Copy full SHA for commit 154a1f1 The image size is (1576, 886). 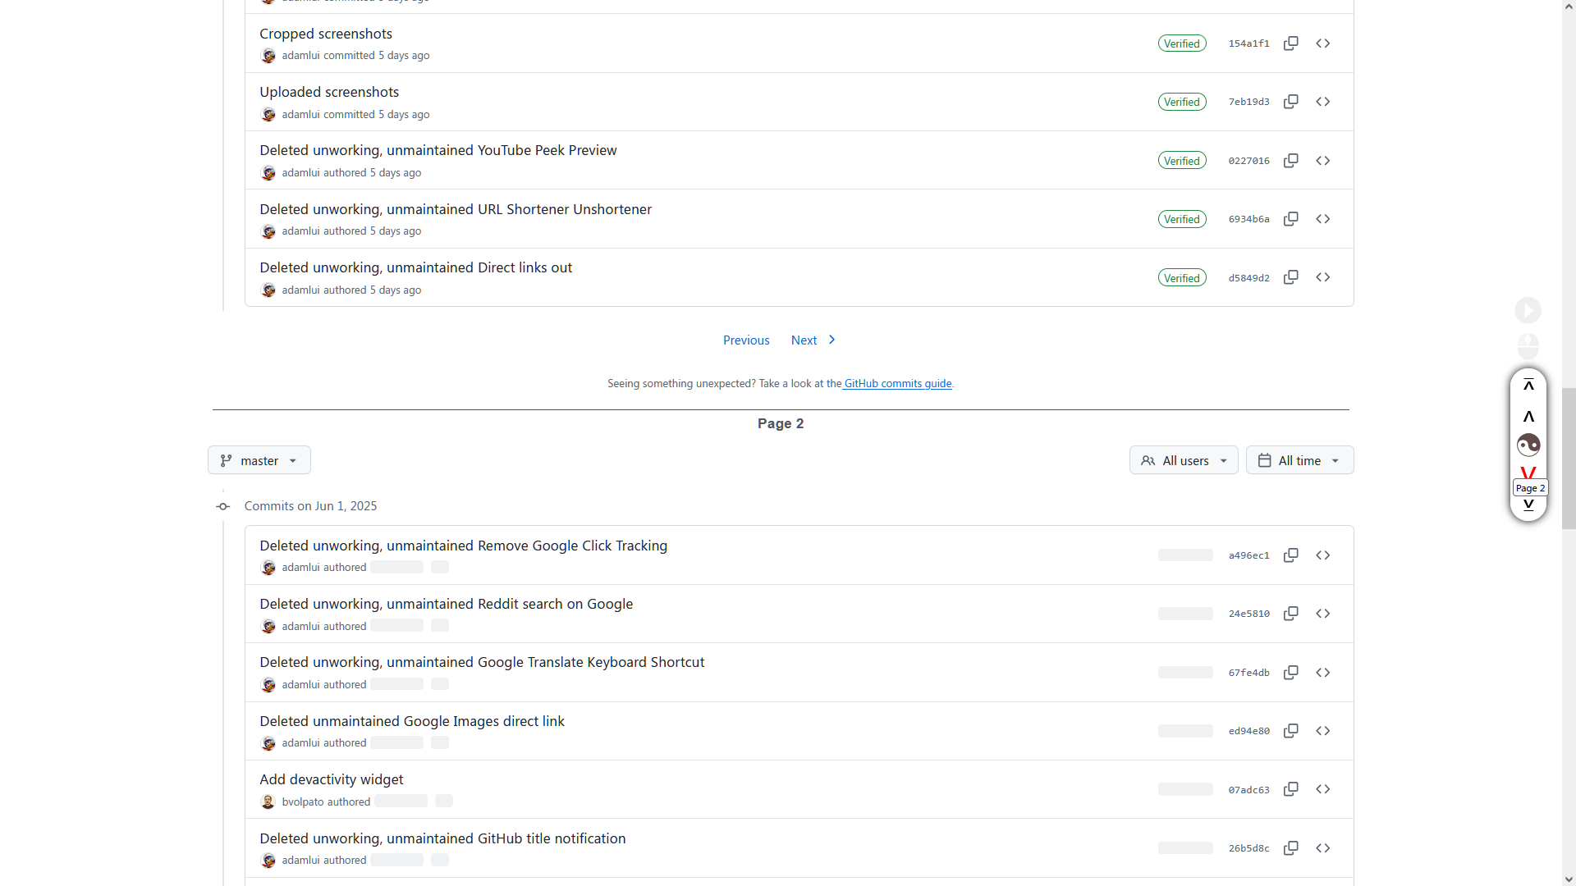tap(1290, 43)
